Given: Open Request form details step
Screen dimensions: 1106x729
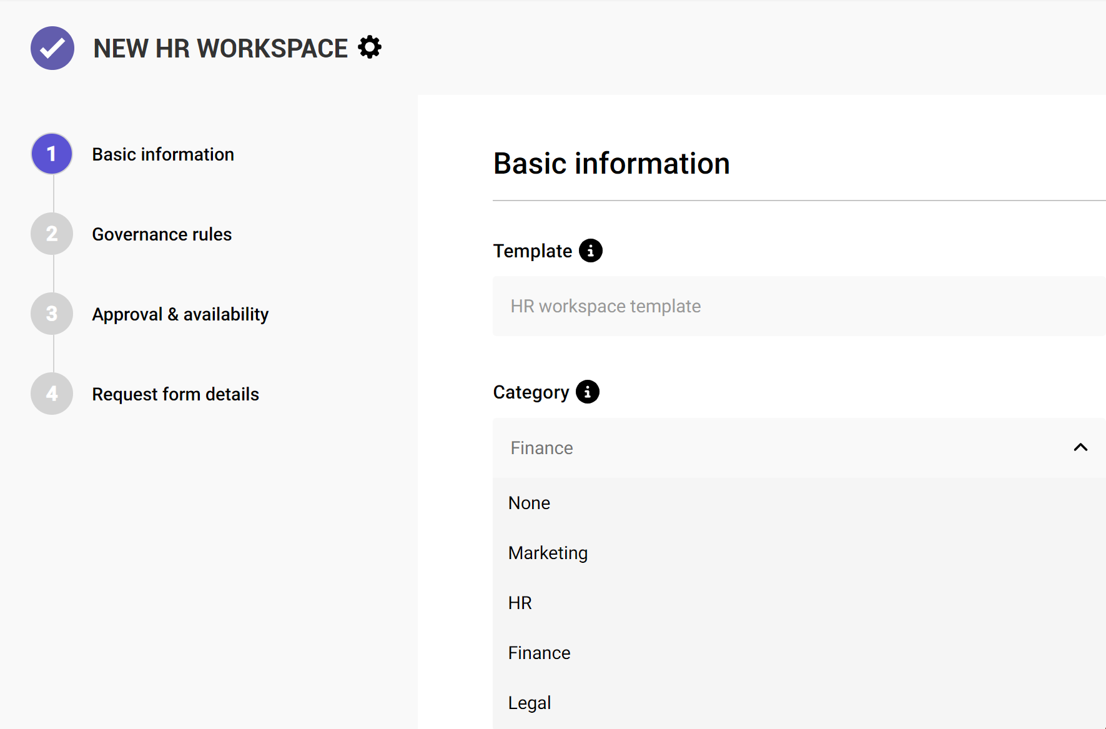Looking at the screenshot, I should pos(175,394).
